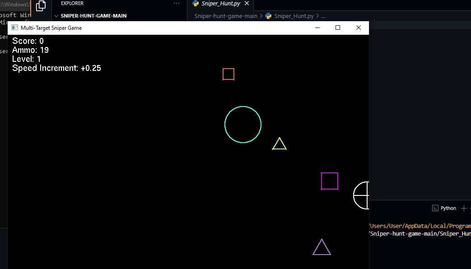
Task: Expand the breadcrumb ellipsis after Sniper_Hunt.py
Action: click(323, 16)
